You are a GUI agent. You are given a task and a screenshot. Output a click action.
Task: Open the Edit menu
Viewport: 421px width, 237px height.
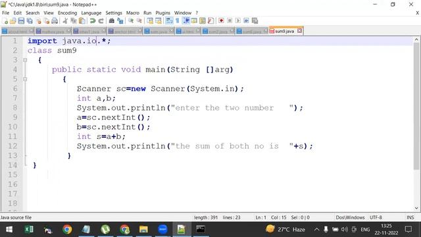(18, 13)
